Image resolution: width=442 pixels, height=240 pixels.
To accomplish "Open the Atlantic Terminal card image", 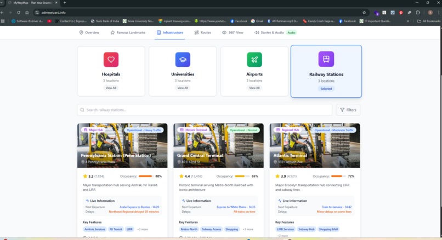I will pyautogui.click(x=315, y=145).
